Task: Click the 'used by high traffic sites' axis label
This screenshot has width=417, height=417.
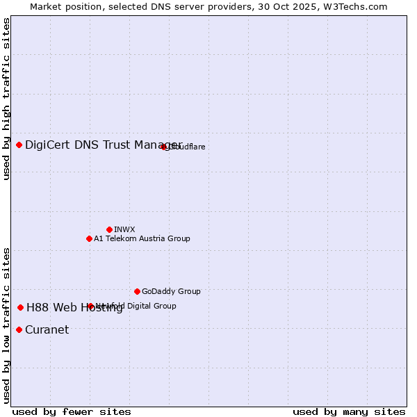Action: point(6,99)
